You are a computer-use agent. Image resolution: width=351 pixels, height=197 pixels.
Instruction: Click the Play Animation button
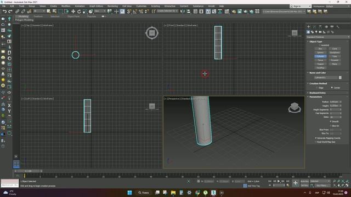(279, 181)
